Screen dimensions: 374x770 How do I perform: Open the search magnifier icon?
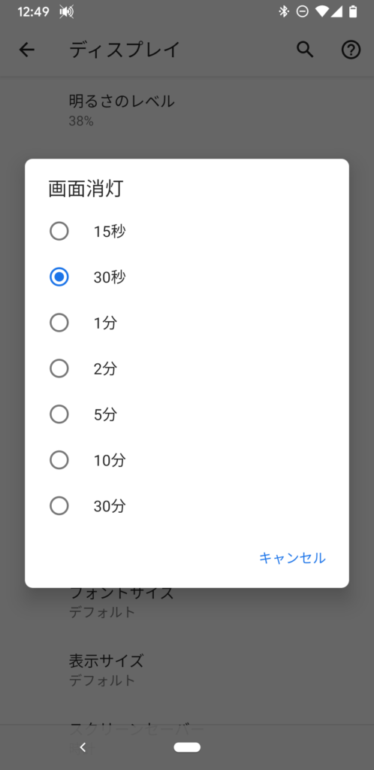pos(305,50)
